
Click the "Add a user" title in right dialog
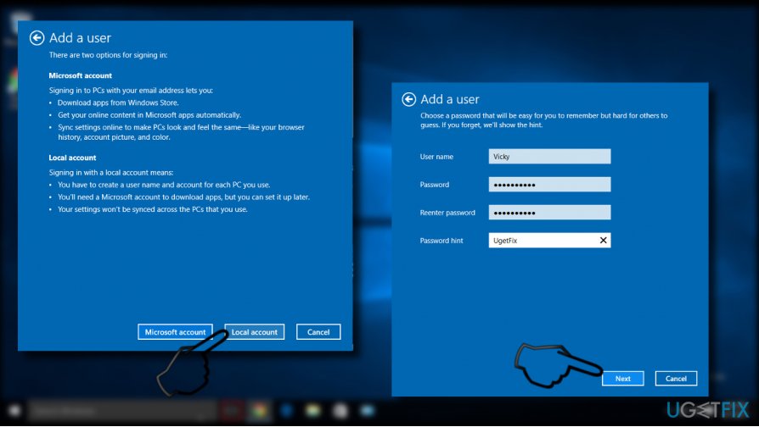click(450, 99)
